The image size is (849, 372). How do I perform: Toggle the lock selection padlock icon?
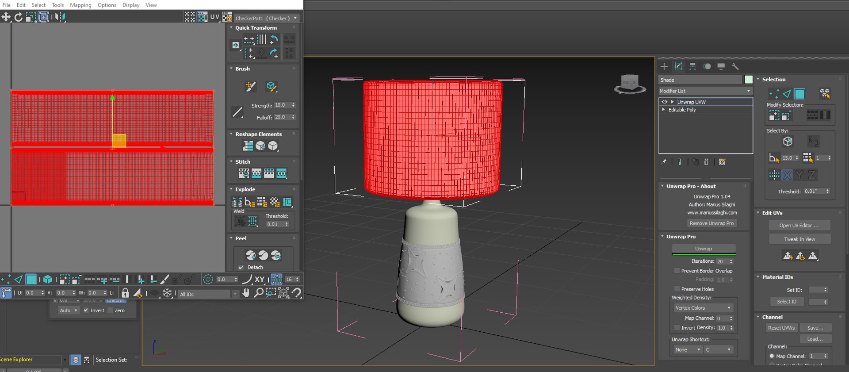point(125,293)
